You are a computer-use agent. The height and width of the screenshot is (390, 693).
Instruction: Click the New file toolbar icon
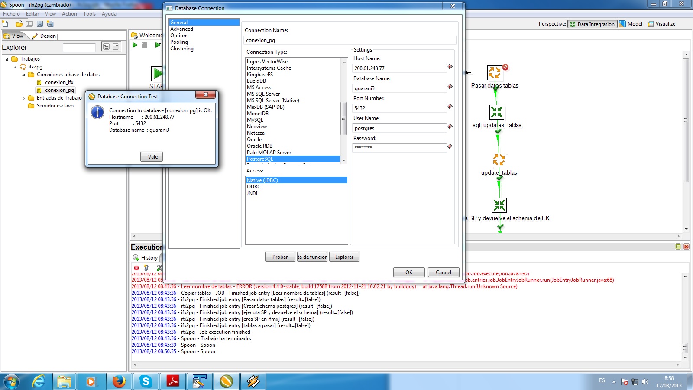point(6,24)
